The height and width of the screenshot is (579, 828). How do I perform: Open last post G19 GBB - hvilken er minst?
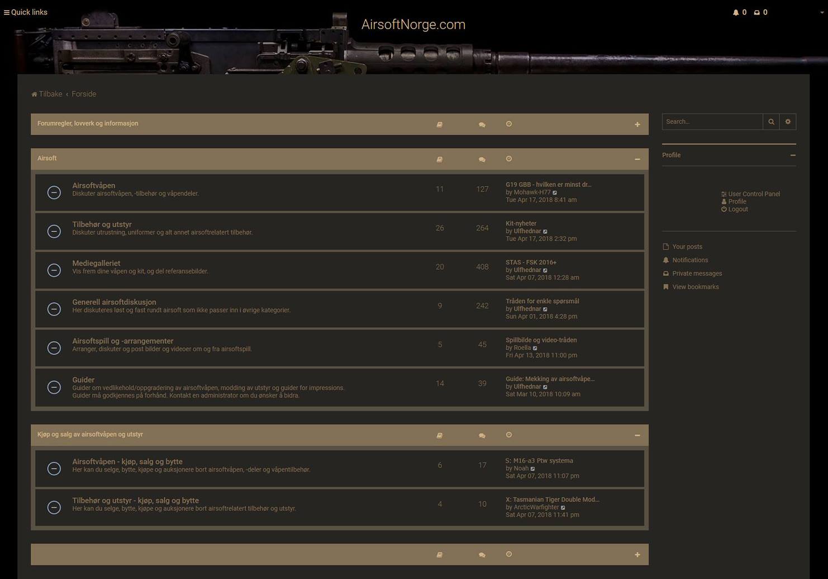coord(548,185)
